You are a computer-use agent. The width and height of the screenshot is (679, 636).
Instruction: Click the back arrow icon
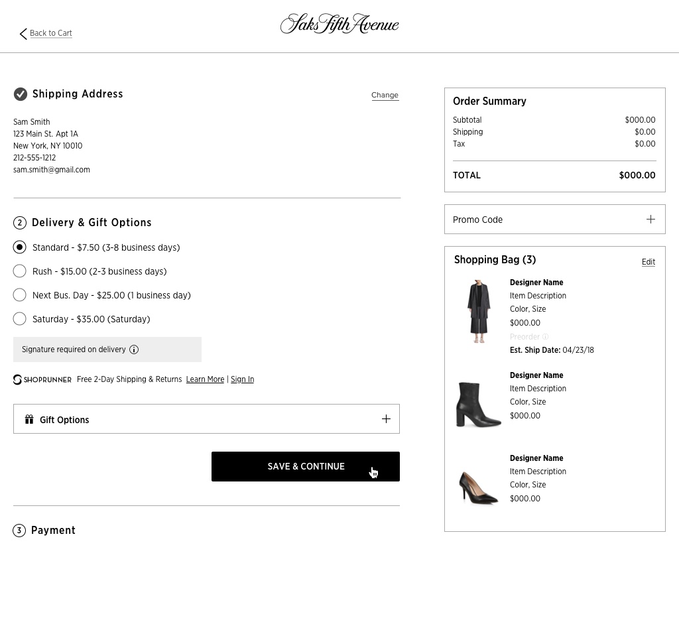[23, 34]
